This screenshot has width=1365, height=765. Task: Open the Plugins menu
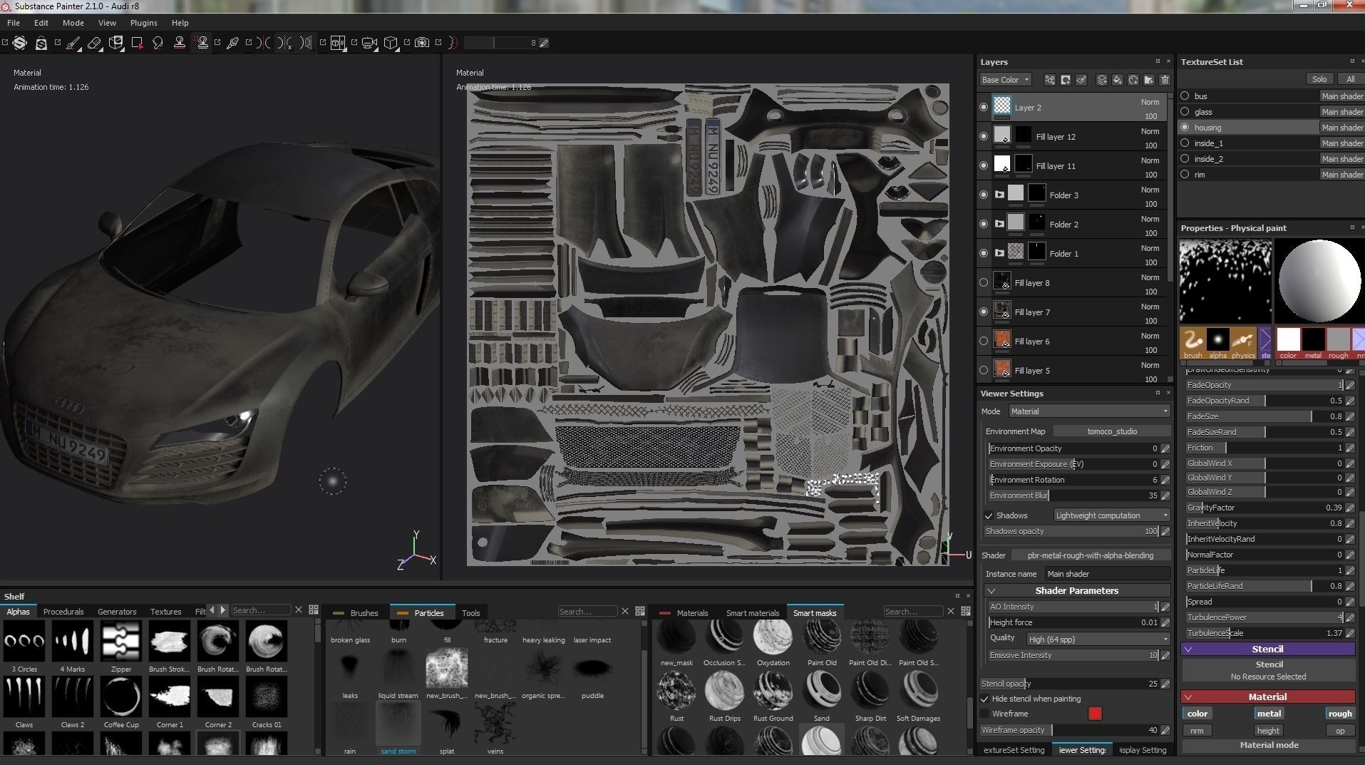point(143,23)
